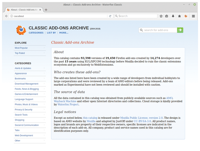
Task: Bookmark this page with the star icon
Action: (x=161, y=16)
